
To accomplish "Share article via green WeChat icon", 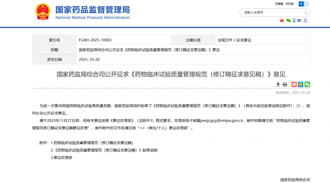I will tap(307, 84).
